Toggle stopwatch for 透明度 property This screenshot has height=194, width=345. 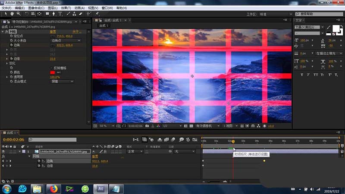coord(11,77)
